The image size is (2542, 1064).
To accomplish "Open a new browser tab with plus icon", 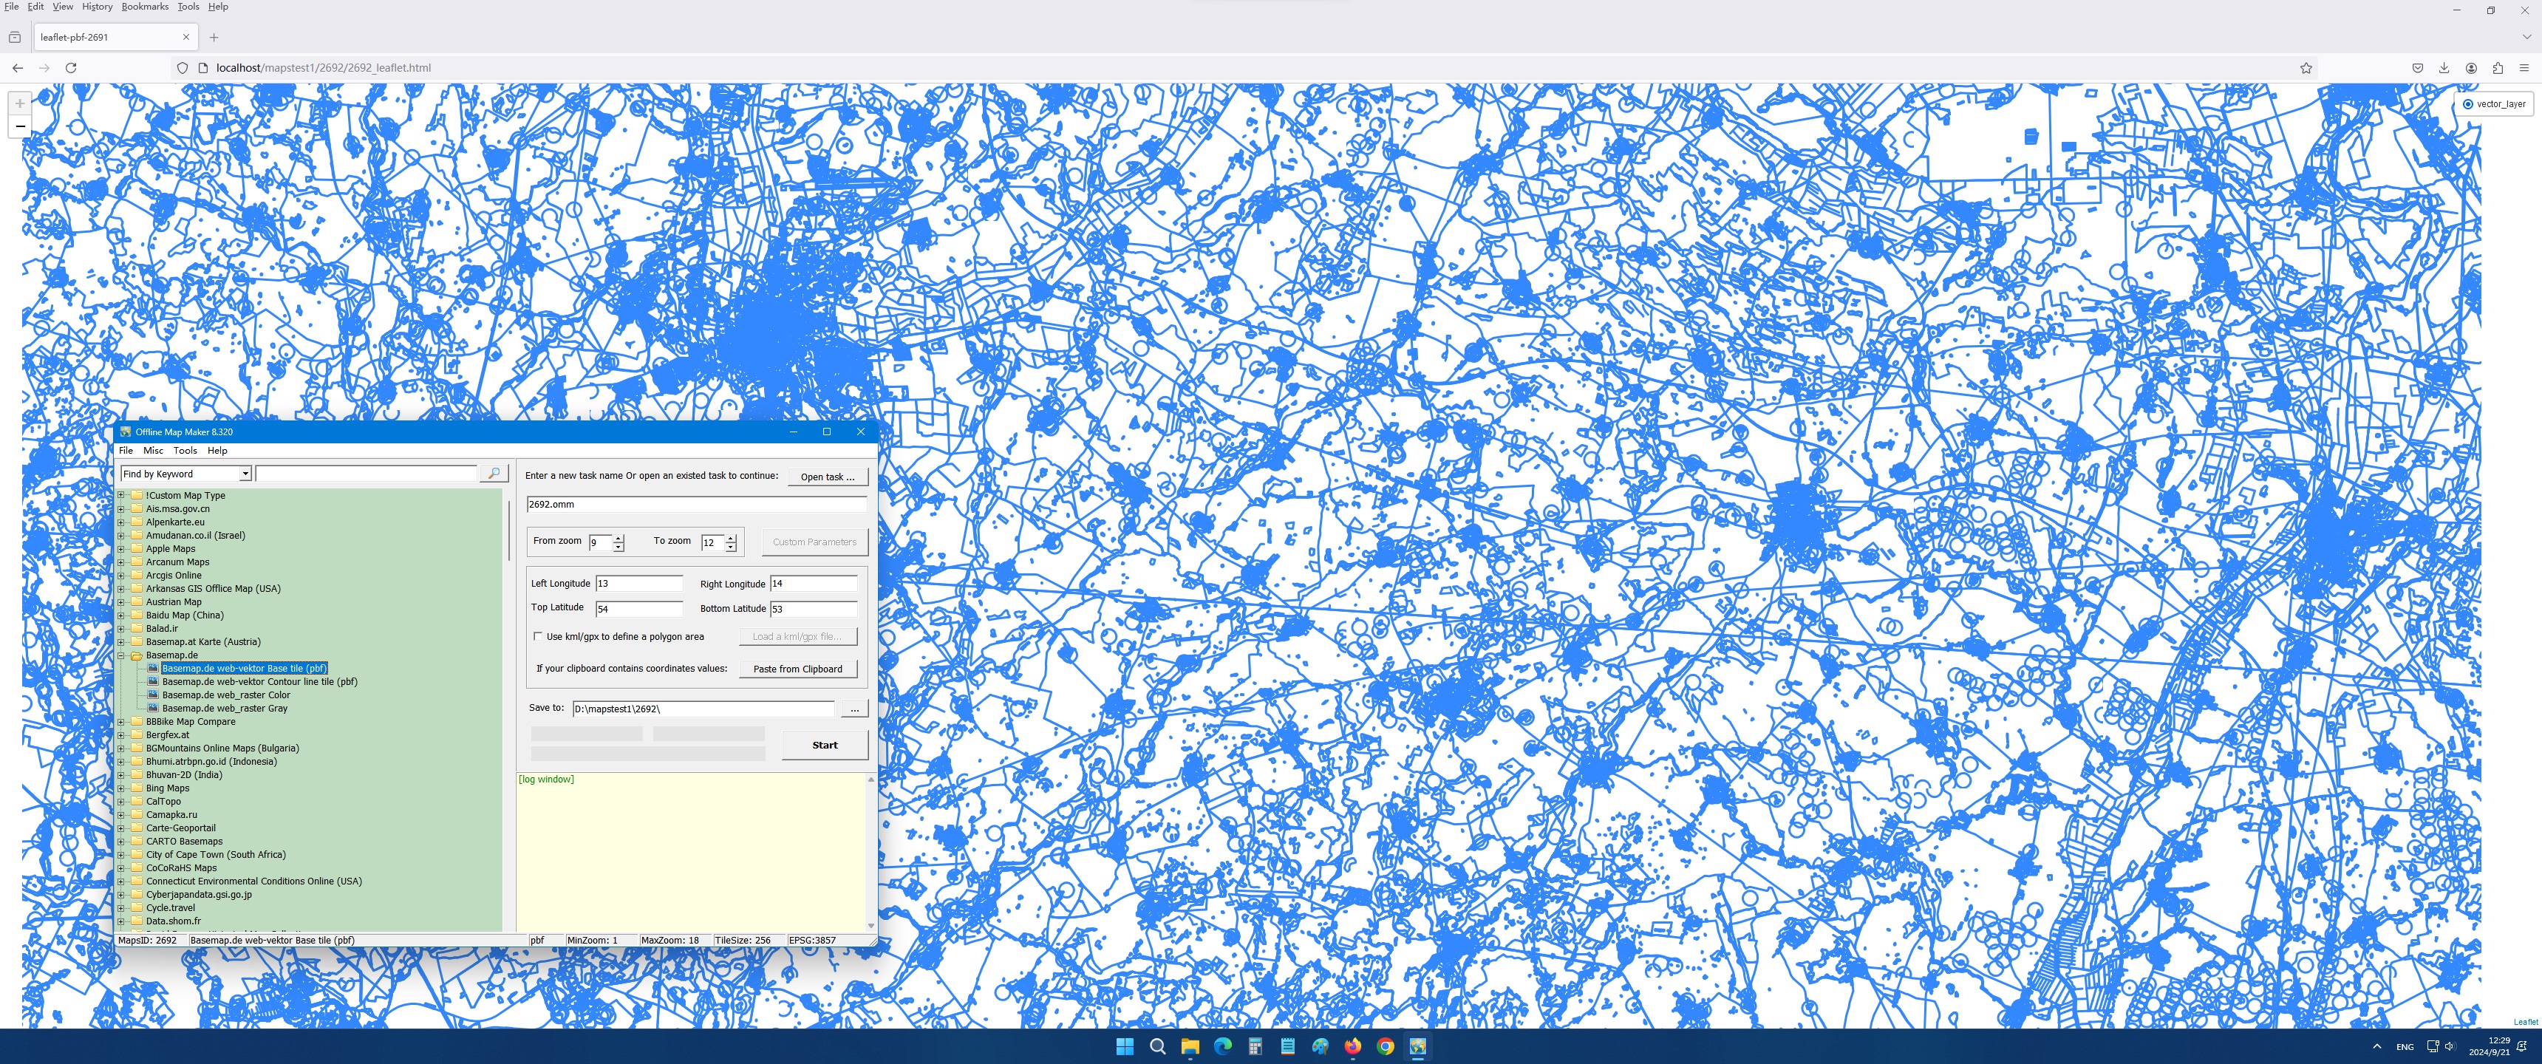I will (214, 38).
